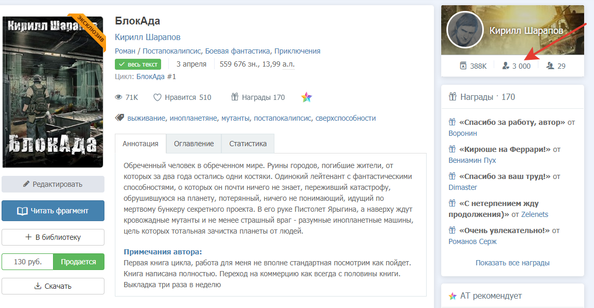Select the Аннотация tab
Image resolution: width=594 pixels, height=308 pixels.
tap(140, 144)
